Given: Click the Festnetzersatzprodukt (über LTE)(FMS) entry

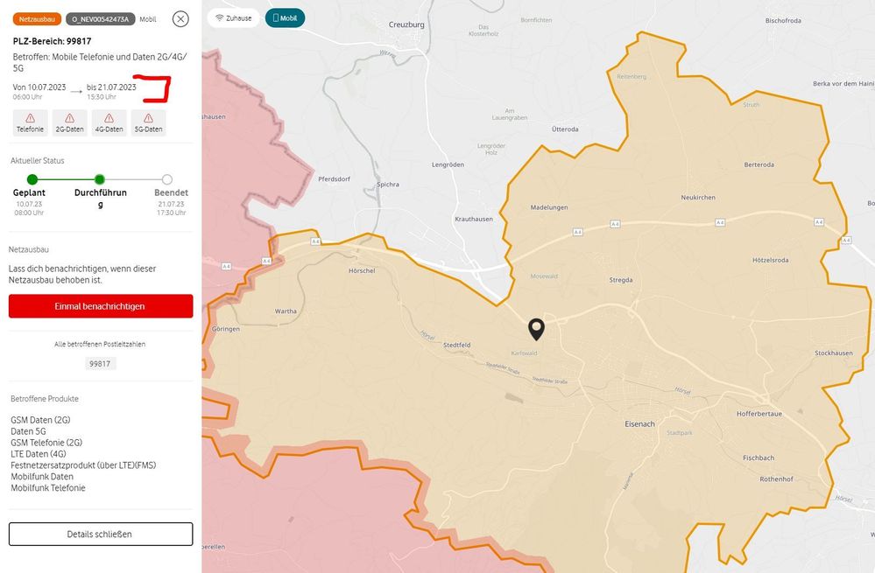Looking at the screenshot, I should 83,465.
